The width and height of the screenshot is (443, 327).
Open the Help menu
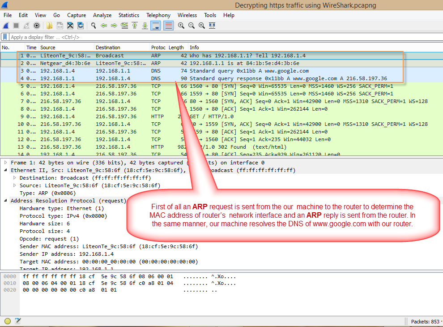tap(229, 15)
